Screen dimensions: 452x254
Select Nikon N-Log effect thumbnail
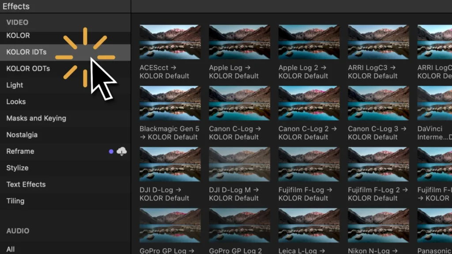click(x=378, y=225)
